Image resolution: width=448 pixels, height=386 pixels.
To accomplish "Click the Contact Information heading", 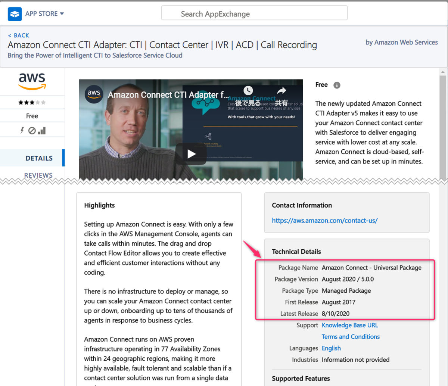I will [x=302, y=205].
